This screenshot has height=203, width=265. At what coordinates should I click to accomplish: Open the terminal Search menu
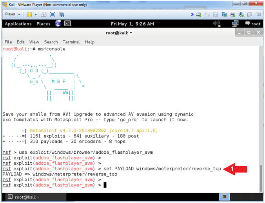click(x=51, y=42)
